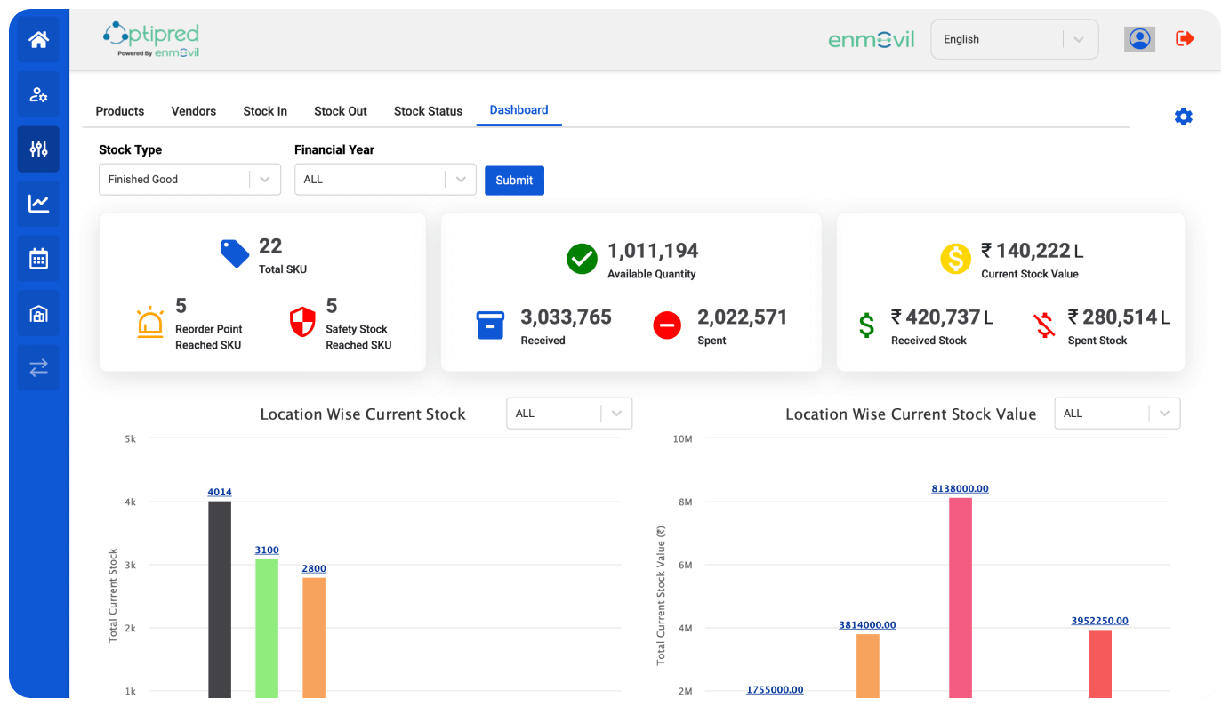1230x707 pixels.
Task: Click the red logout icon
Action: [1185, 38]
